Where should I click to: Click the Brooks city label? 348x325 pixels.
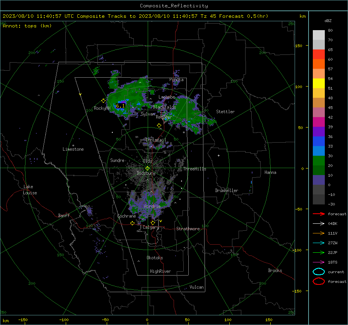pos(275,271)
